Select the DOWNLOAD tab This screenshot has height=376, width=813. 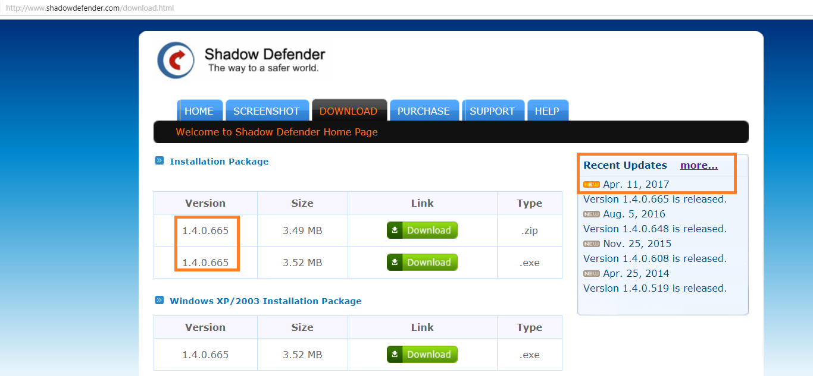point(349,111)
